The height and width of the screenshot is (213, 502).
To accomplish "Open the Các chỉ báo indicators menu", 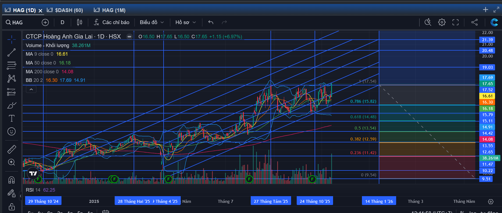I will pos(112,22).
